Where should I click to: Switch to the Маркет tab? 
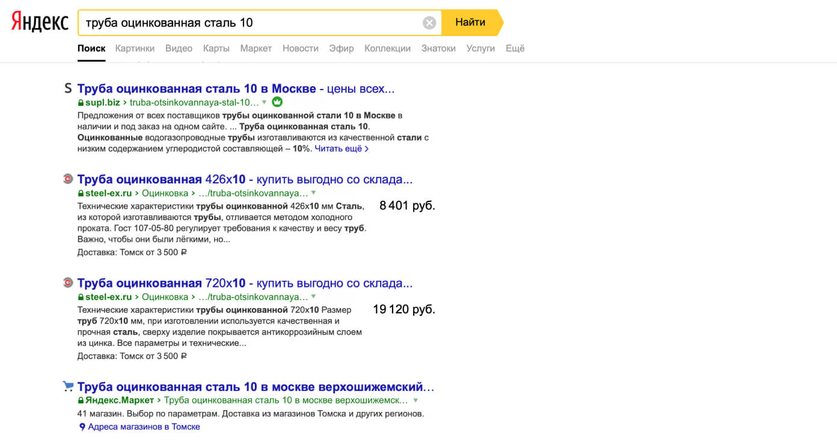click(x=256, y=48)
